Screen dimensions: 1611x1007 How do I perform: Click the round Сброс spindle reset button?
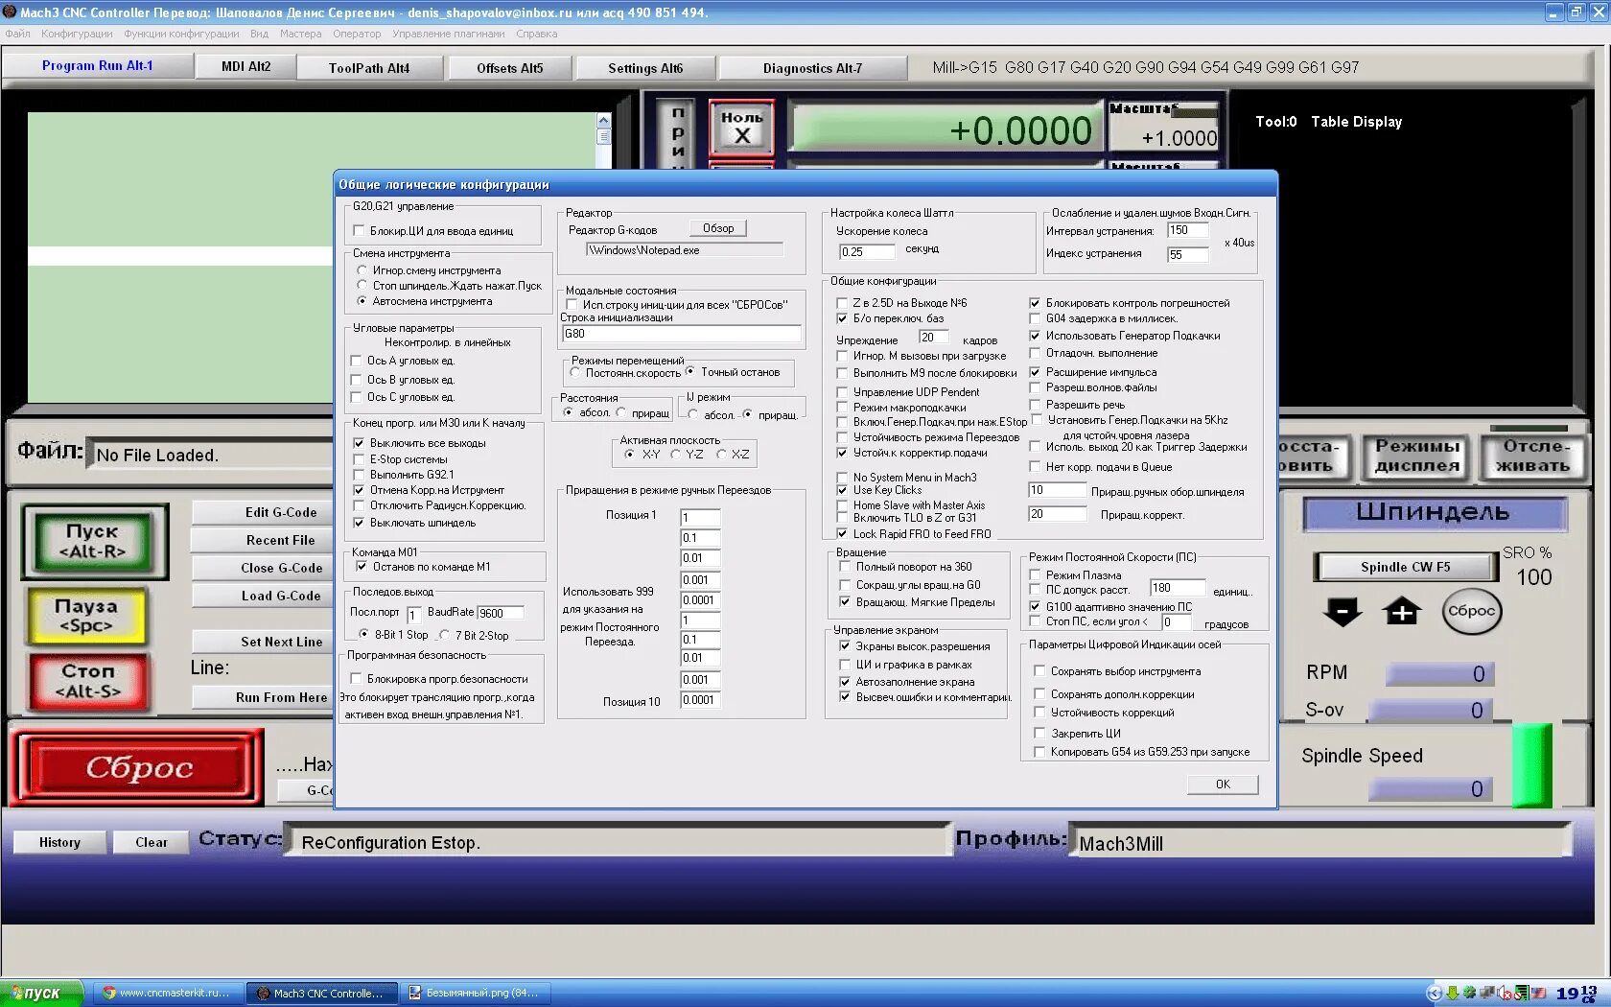click(x=1471, y=611)
